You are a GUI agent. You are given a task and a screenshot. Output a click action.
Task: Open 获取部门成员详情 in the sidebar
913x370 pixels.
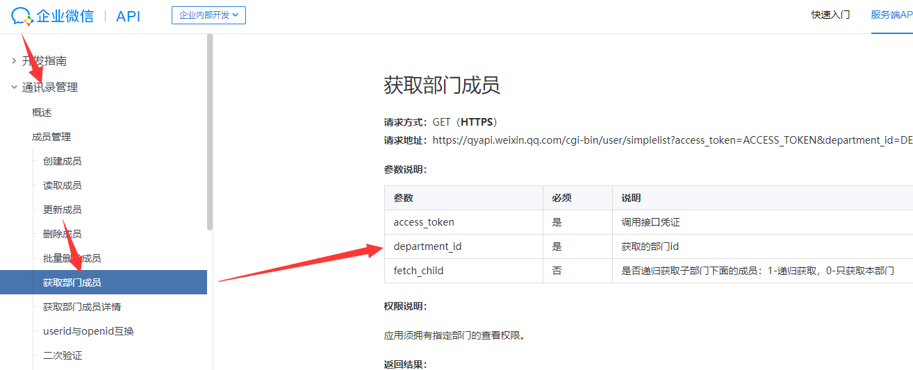tap(82, 307)
